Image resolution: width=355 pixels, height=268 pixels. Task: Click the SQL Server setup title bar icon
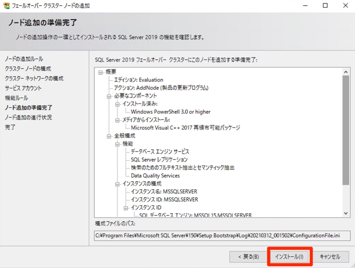pyautogui.click(x=6, y=6)
